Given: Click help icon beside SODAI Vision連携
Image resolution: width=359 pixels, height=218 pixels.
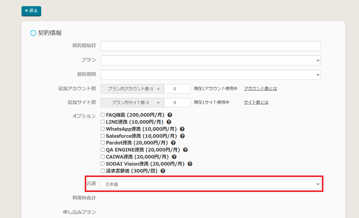Looking at the screenshot, I should 190,164.
